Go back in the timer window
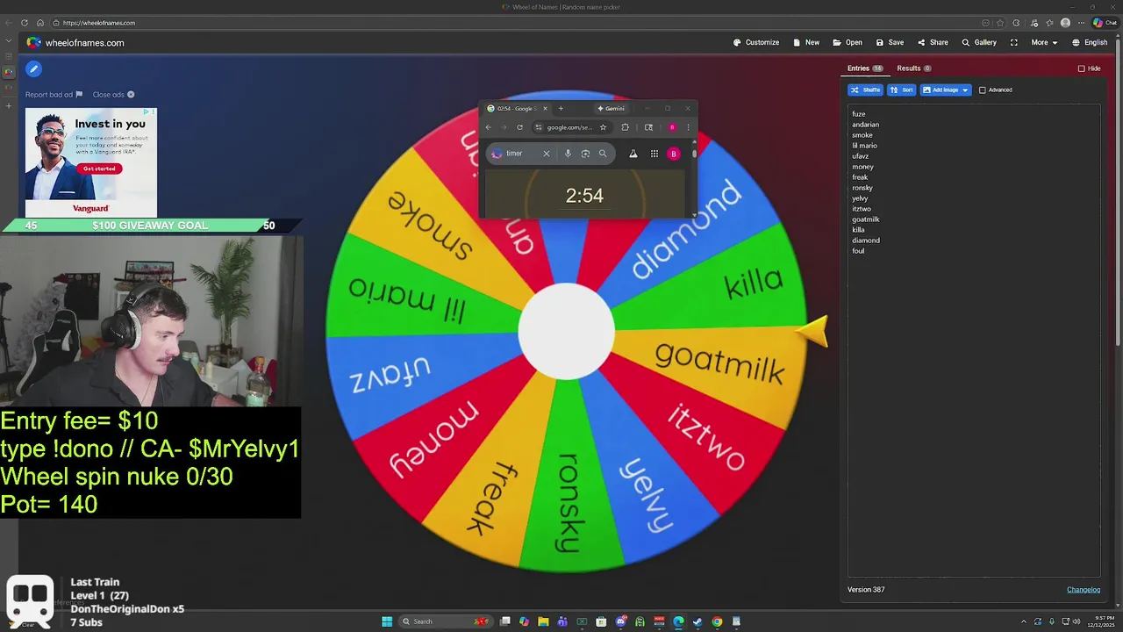This screenshot has height=632, width=1123. pyautogui.click(x=489, y=127)
